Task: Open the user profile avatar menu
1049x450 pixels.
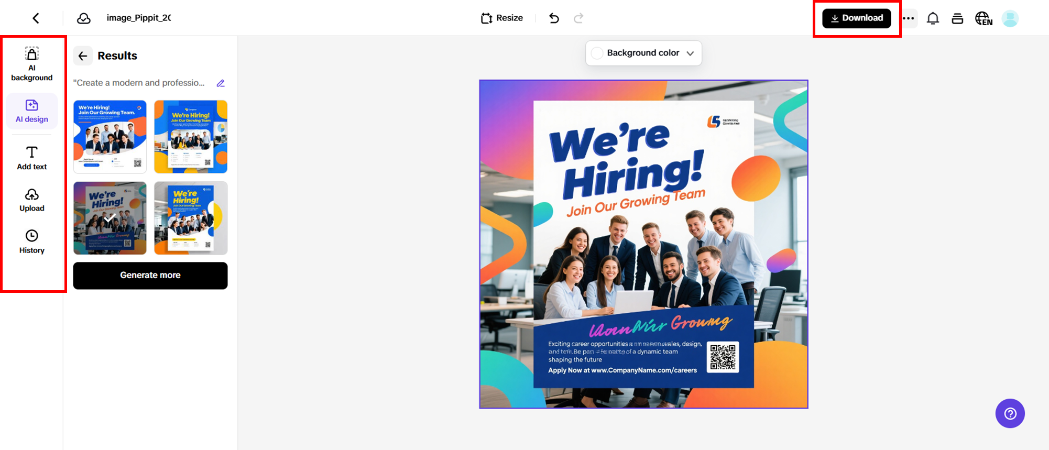Action: click(1010, 18)
